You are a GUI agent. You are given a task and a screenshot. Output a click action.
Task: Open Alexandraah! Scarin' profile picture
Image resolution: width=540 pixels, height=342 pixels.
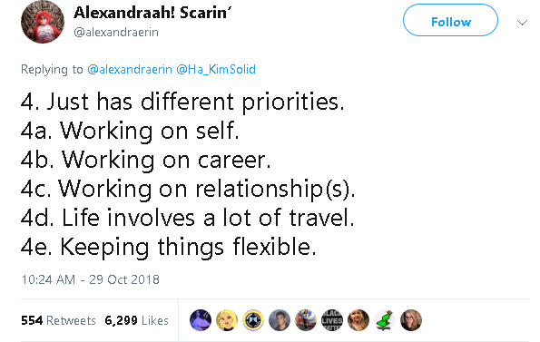click(x=43, y=22)
